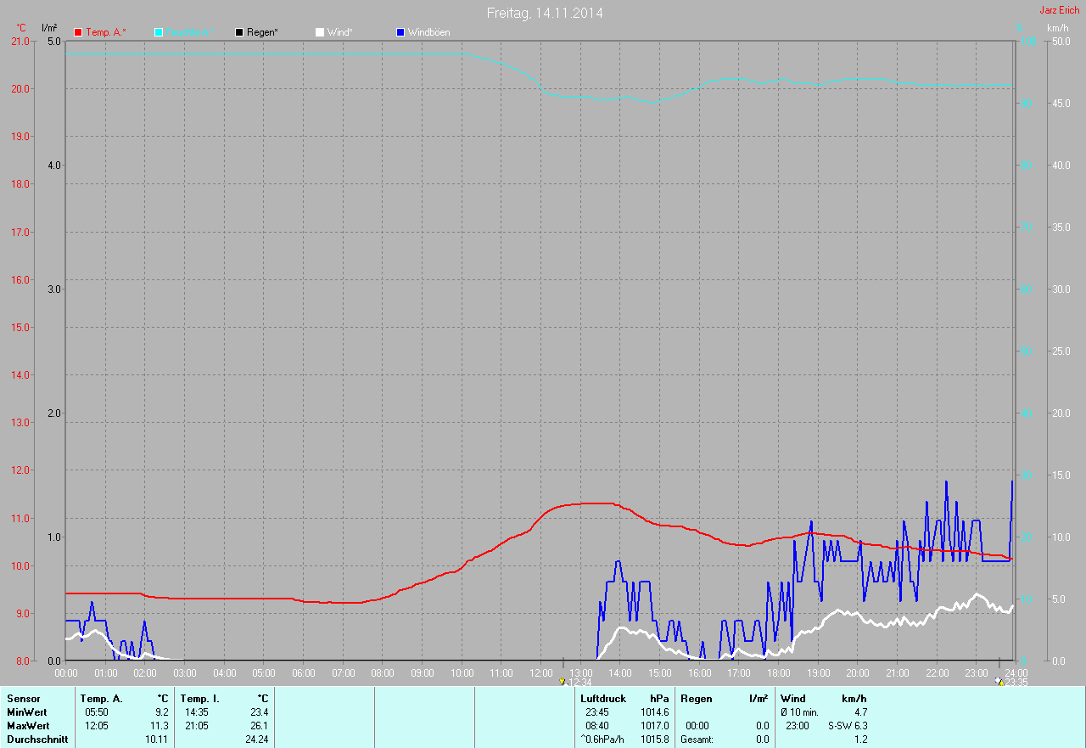Click the 24:00 time axis label
The height and width of the screenshot is (748, 1086).
pos(1016,673)
